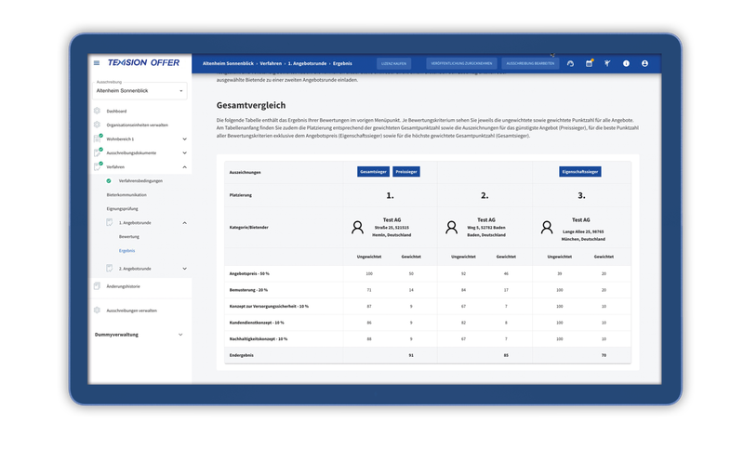Expand the Ausschreibungsdokumente chevron

[184, 152]
